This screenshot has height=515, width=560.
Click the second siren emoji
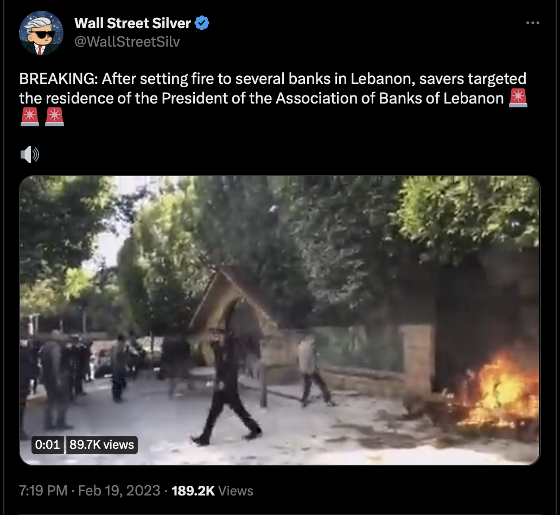click(30, 117)
